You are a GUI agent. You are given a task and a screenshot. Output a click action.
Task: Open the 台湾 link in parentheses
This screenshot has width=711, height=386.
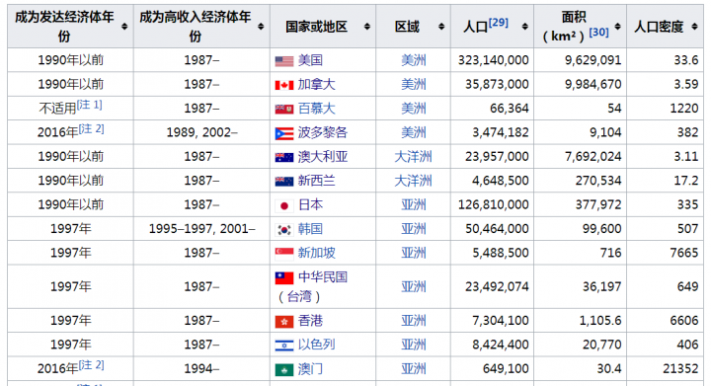click(299, 297)
